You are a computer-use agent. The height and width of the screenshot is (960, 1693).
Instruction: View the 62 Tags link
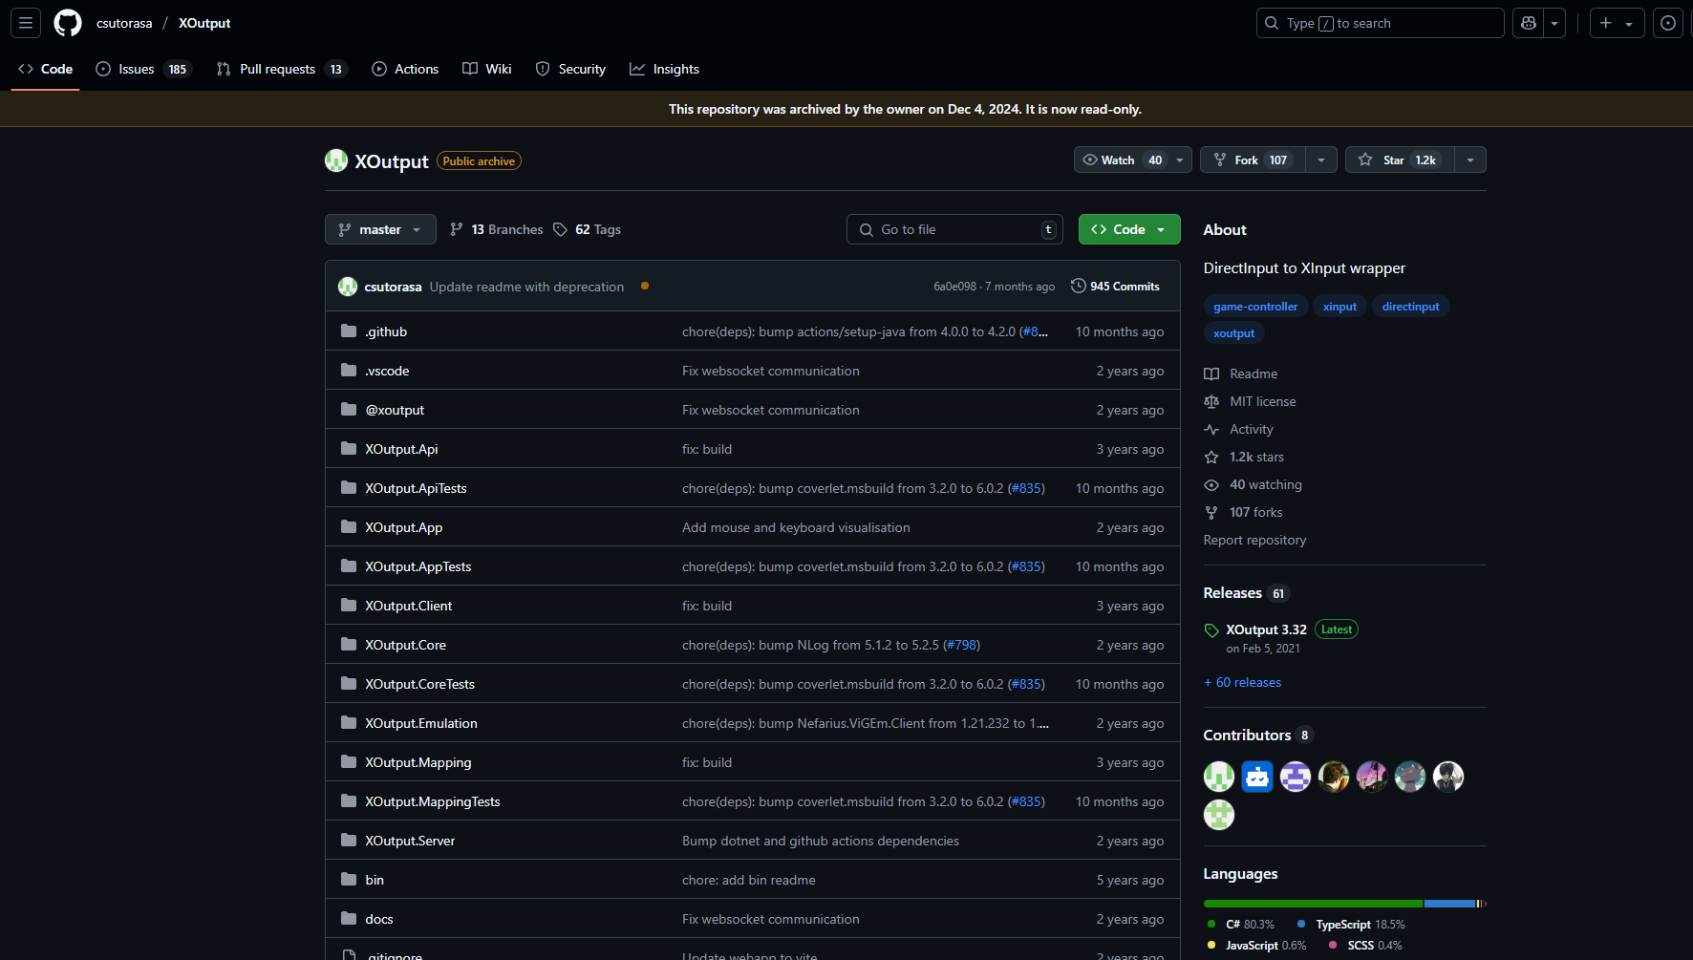(x=587, y=229)
